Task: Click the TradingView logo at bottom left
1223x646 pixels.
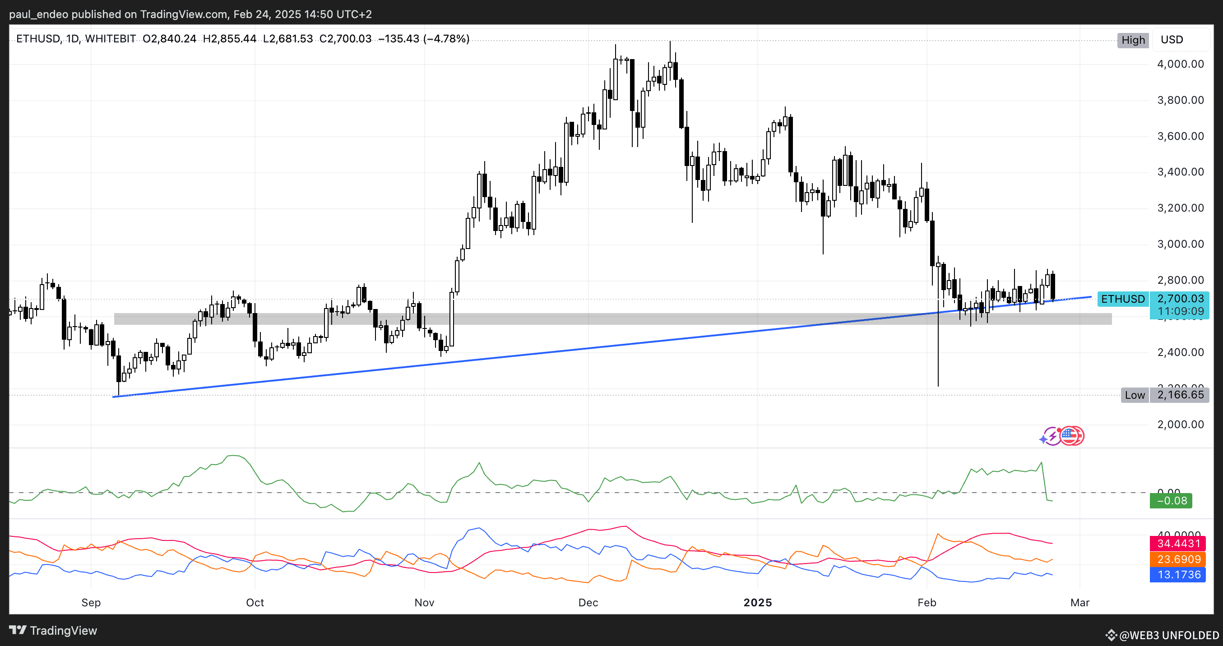Action: click(x=53, y=630)
